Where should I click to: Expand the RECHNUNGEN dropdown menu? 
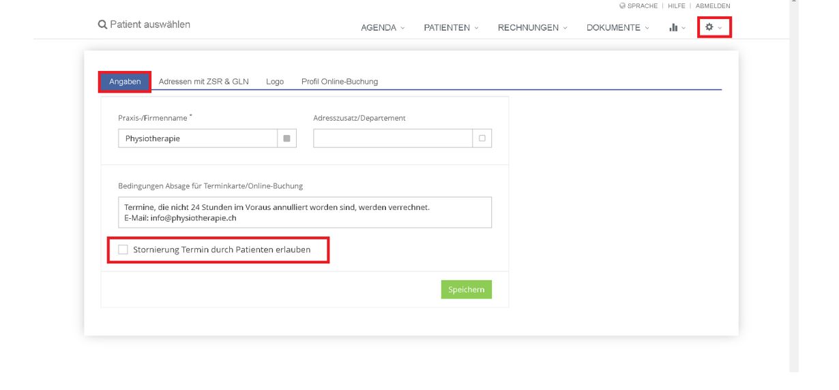[533, 28]
